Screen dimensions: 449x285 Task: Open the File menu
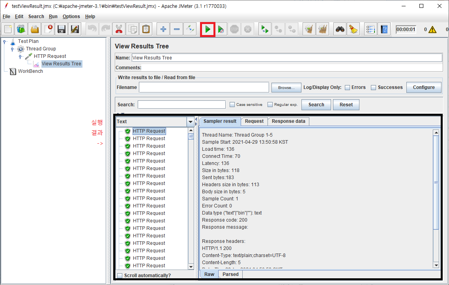[6, 17]
